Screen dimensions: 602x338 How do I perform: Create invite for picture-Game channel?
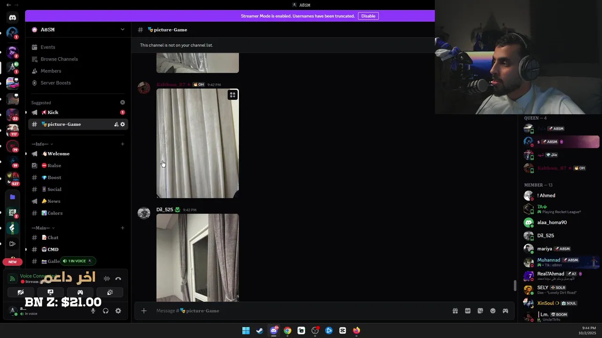point(116,124)
